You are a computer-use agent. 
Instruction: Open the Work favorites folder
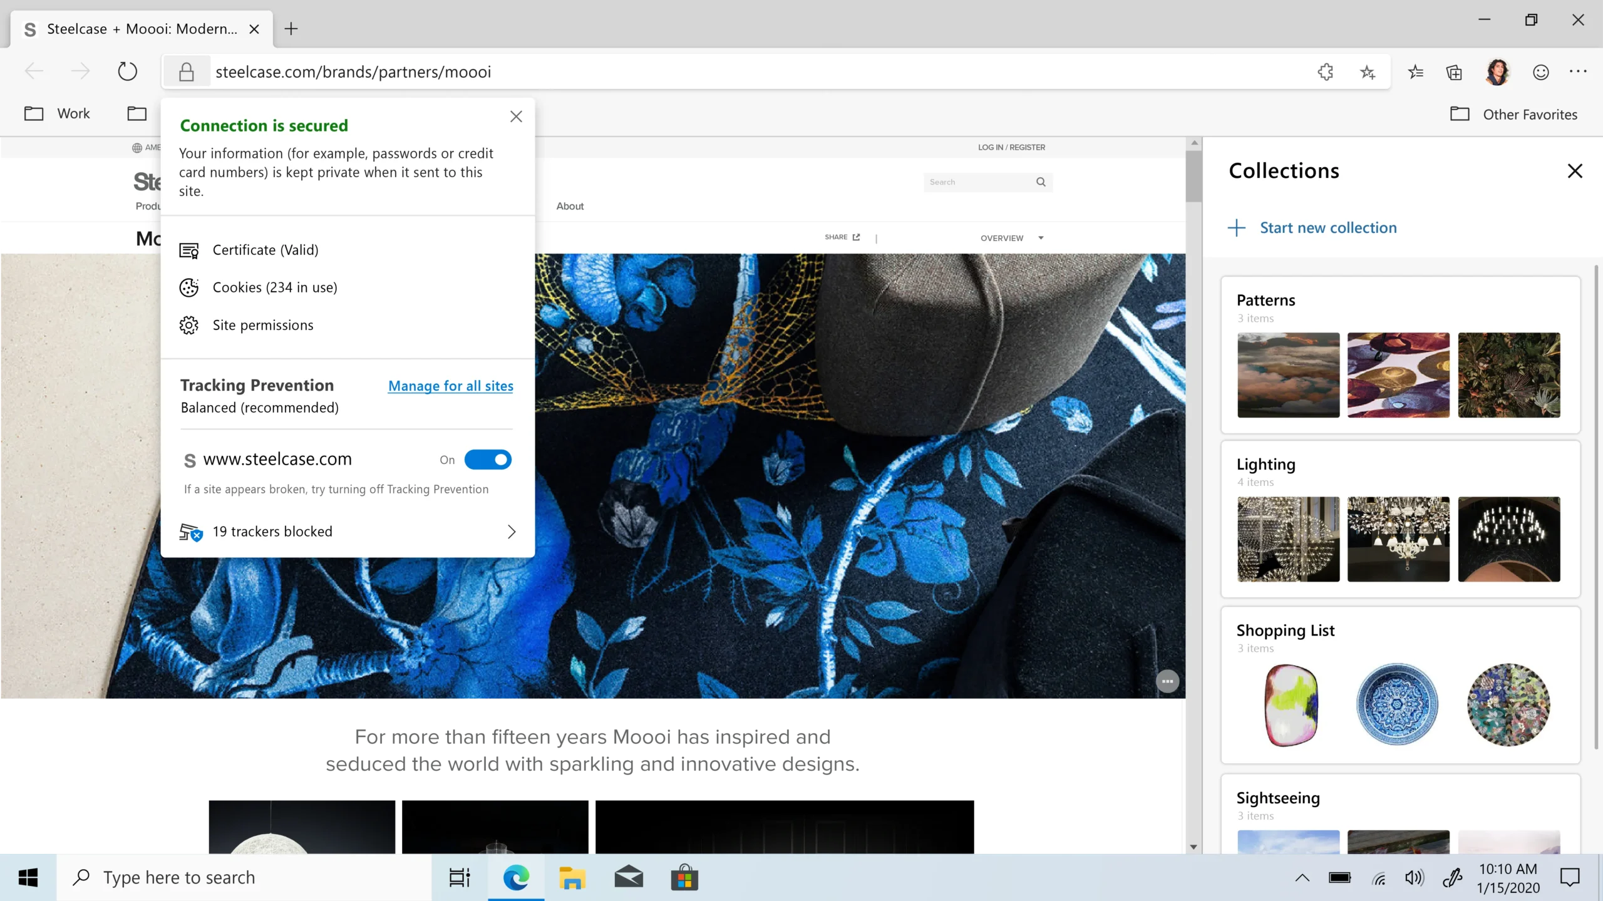click(x=57, y=114)
